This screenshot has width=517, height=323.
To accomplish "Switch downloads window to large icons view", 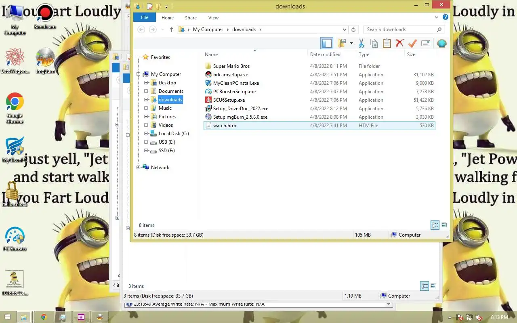I will pyautogui.click(x=444, y=225).
